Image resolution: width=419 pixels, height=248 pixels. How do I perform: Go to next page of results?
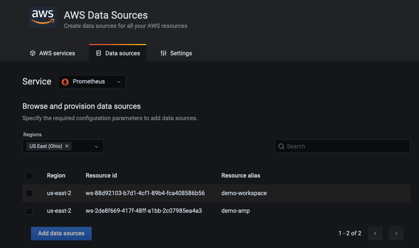(396, 233)
